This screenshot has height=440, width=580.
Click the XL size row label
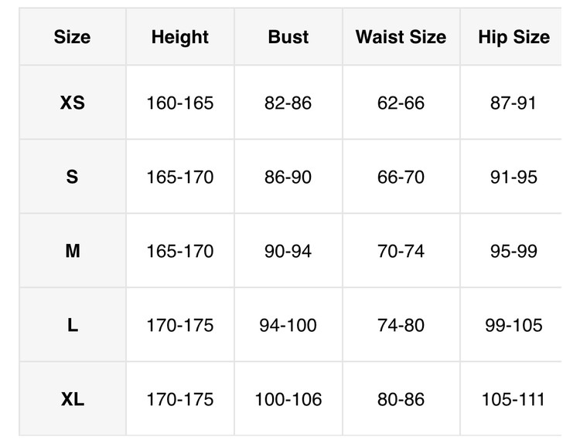(72, 399)
